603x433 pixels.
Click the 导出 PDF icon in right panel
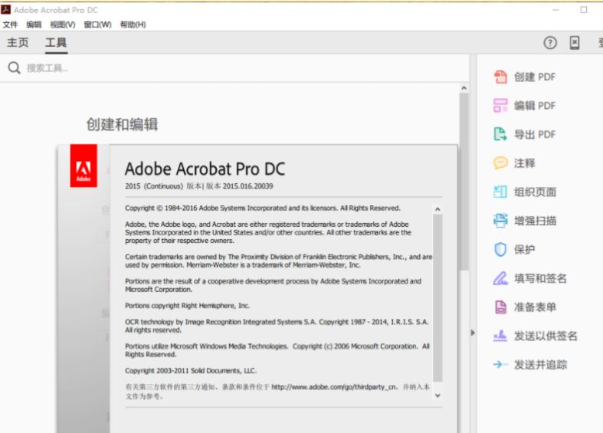coord(500,134)
